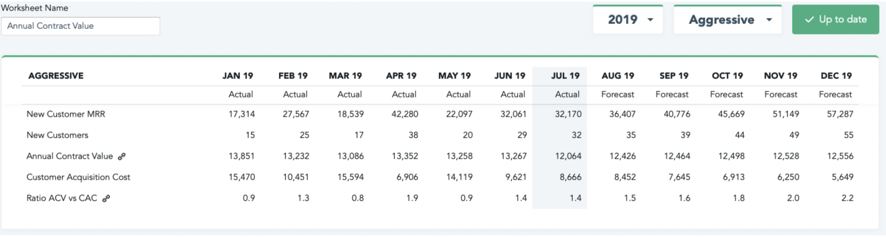The image size is (886, 237).
Task: Click the AUG 19 New Customer MRR cell 36,407
Action: 622,114
